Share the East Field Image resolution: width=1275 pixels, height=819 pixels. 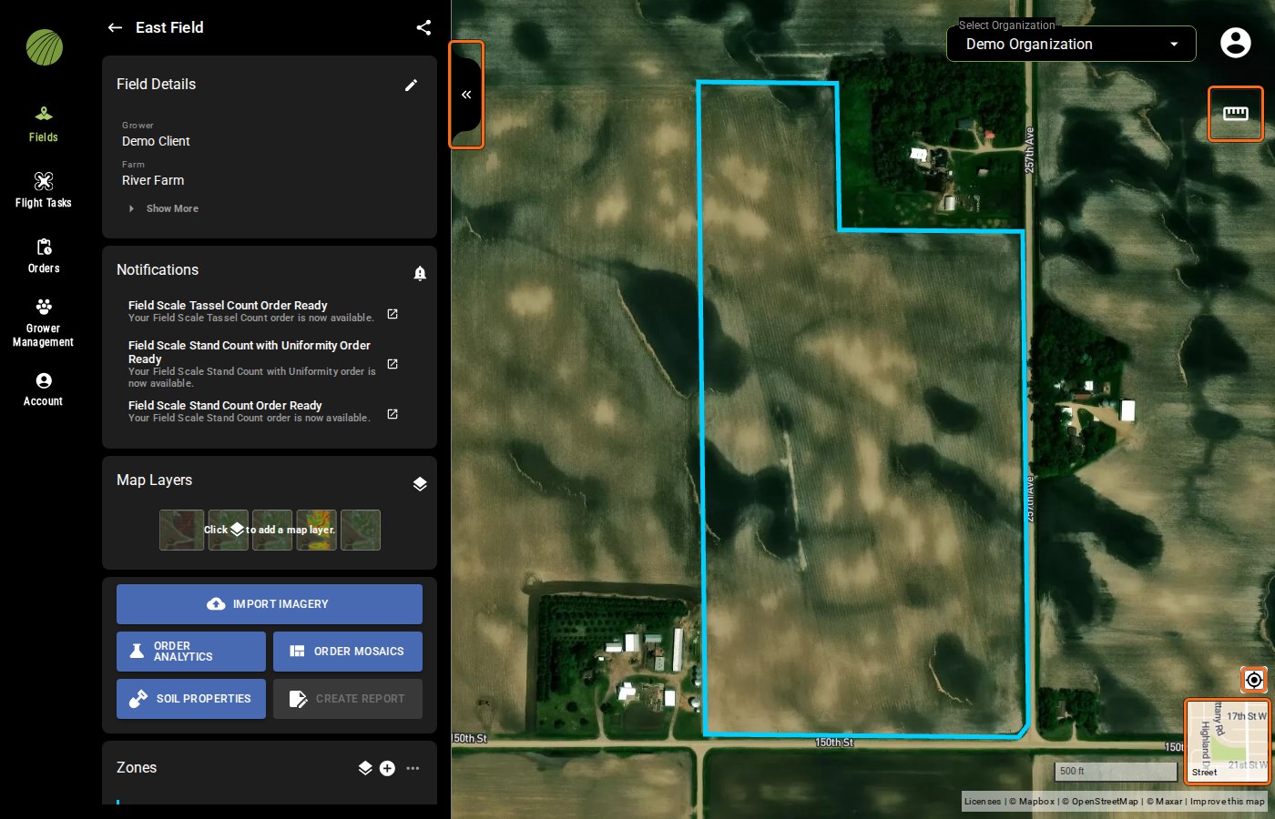423,27
